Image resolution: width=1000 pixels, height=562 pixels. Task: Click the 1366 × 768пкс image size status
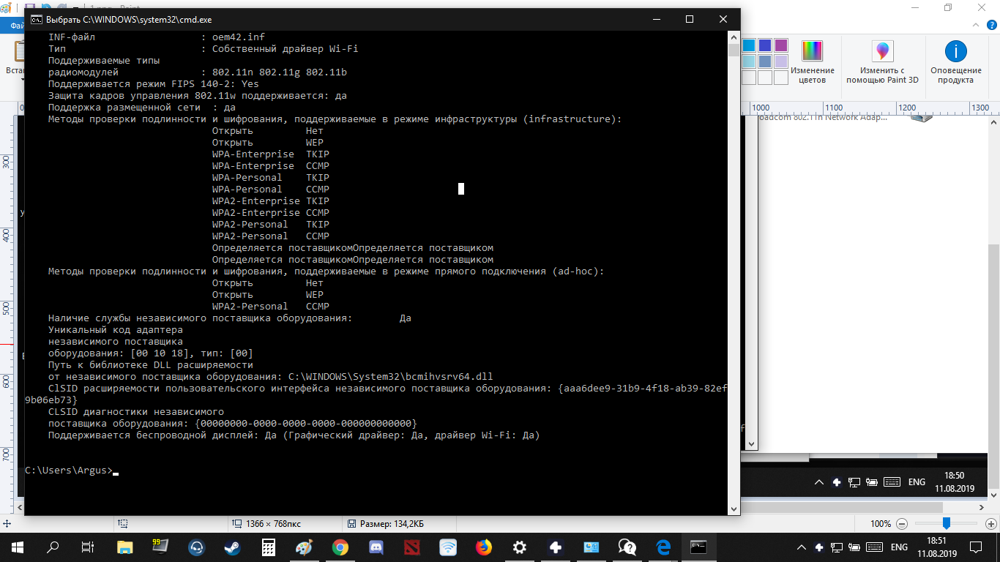click(x=267, y=524)
